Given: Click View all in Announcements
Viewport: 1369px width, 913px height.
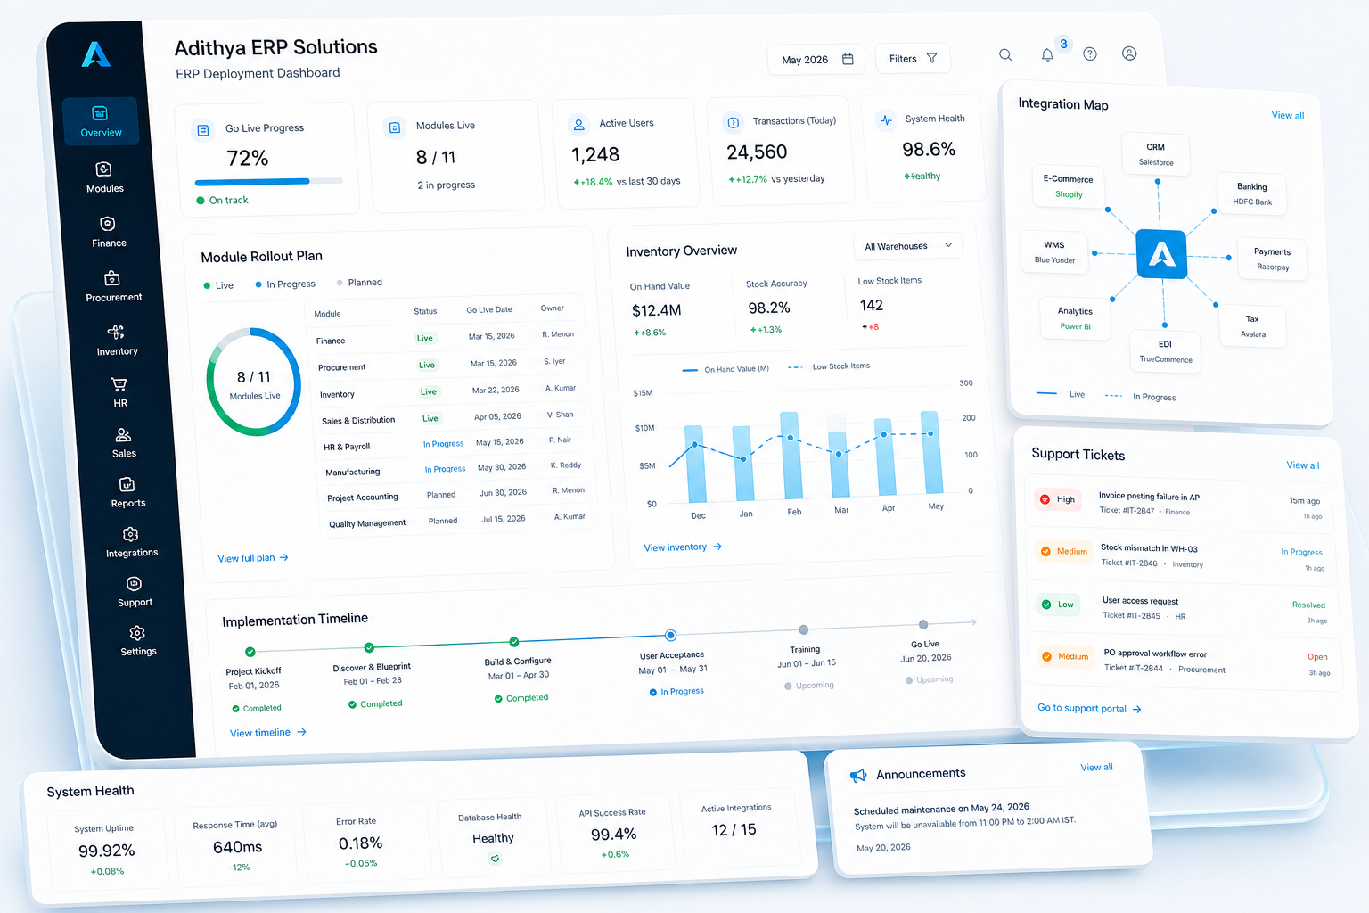Looking at the screenshot, I should click(x=1096, y=767).
